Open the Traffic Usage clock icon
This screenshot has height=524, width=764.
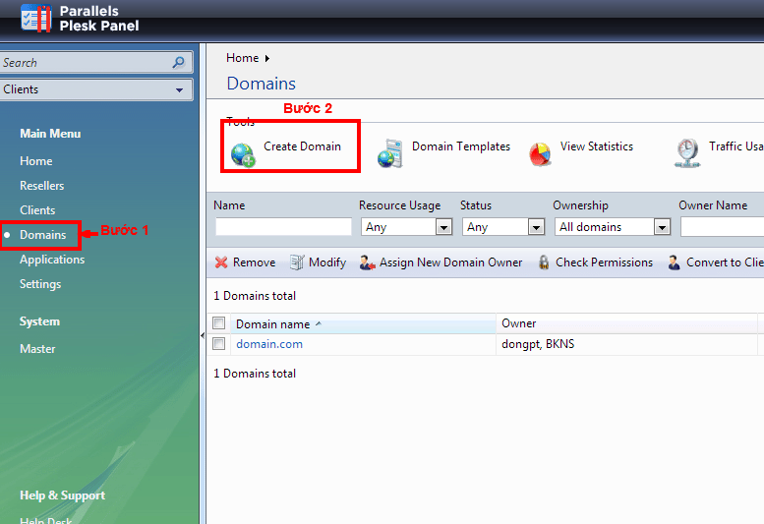point(687,153)
